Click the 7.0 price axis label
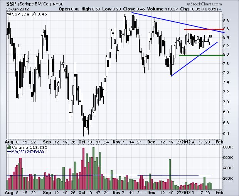239x196 pixels. click(x=226, y=102)
